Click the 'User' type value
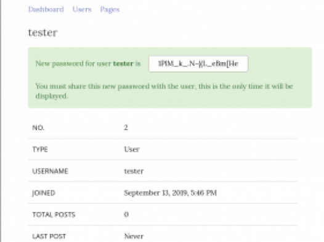This screenshot has width=324, height=242. (132, 149)
